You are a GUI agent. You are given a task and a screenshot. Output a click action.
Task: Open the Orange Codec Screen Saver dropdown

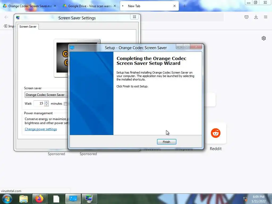[x=46, y=95]
